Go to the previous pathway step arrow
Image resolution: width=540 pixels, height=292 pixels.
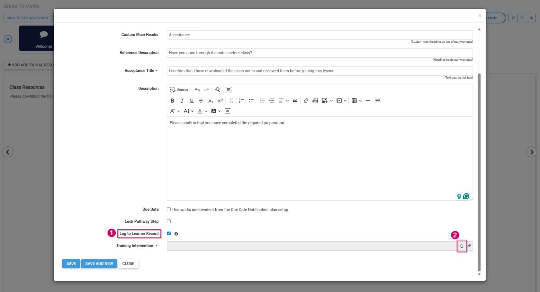[8, 152]
